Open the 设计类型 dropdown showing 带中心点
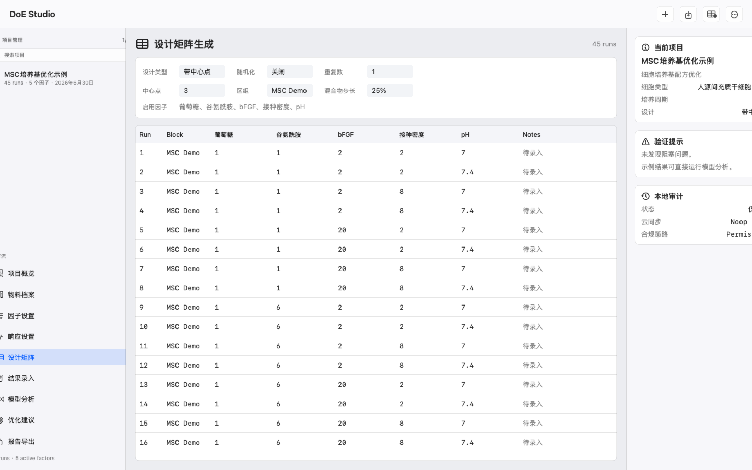 202,72
